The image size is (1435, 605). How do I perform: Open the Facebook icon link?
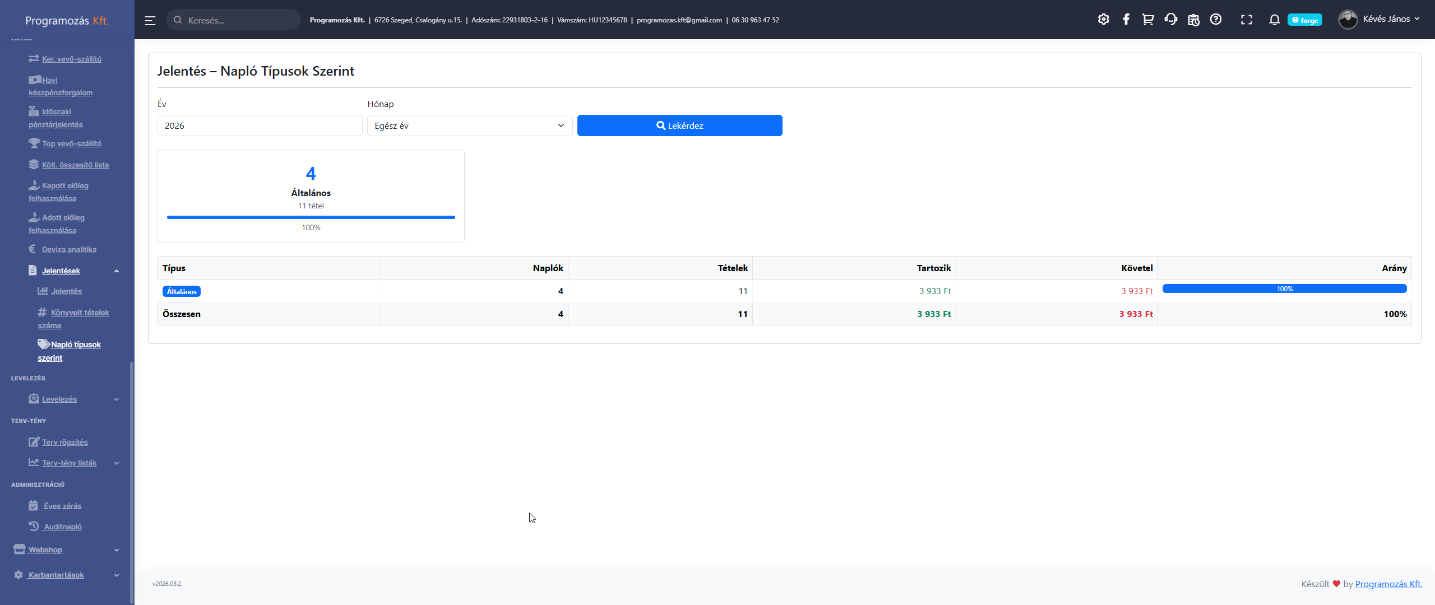(1126, 20)
